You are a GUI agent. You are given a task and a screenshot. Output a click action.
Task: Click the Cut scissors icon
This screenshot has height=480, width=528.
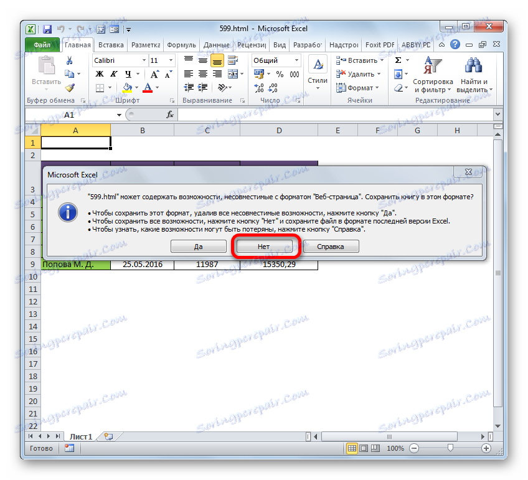pos(69,60)
